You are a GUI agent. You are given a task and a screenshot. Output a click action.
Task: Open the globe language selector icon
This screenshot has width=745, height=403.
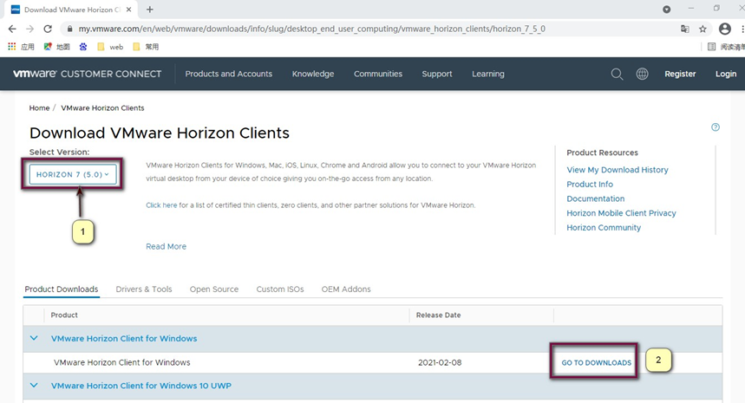(642, 74)
